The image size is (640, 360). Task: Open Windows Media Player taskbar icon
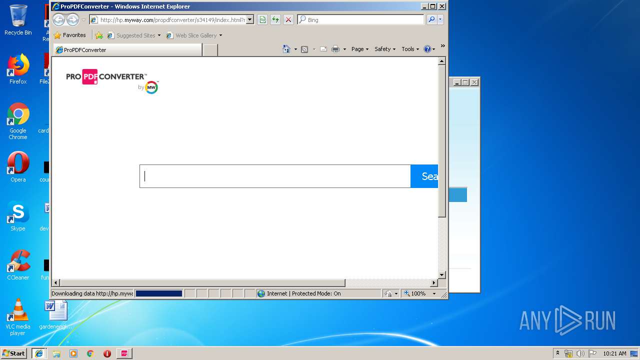coord(73,353)
